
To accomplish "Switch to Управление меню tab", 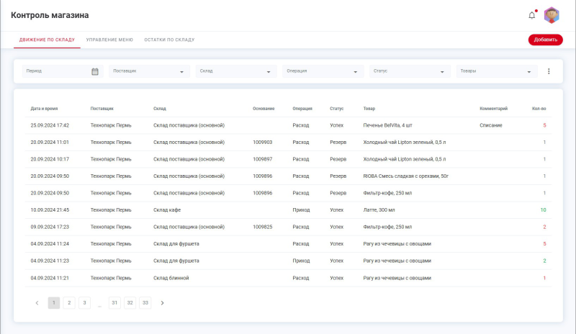I will [109, 40].
